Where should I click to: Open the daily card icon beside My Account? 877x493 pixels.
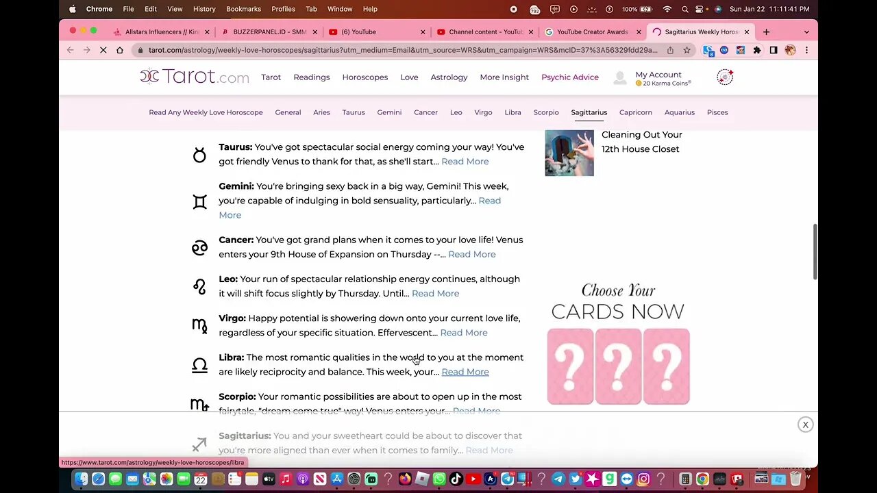[725, 77]
